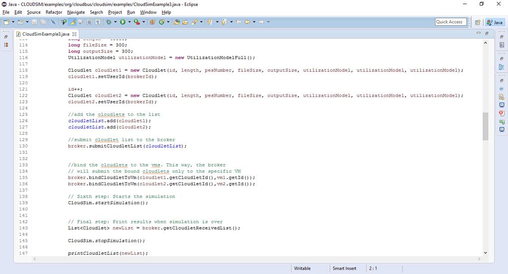Click the Save toolbar icon
This screenshot has height=274, width=508.
click(34, 22)
